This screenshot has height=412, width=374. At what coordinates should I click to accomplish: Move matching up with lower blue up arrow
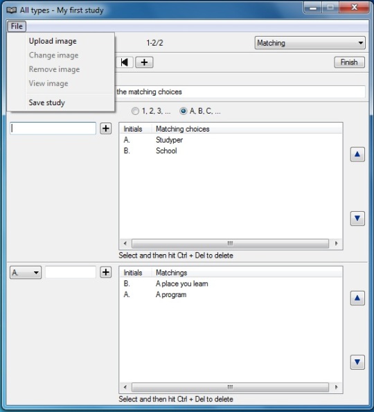click(x=357, y=298)
